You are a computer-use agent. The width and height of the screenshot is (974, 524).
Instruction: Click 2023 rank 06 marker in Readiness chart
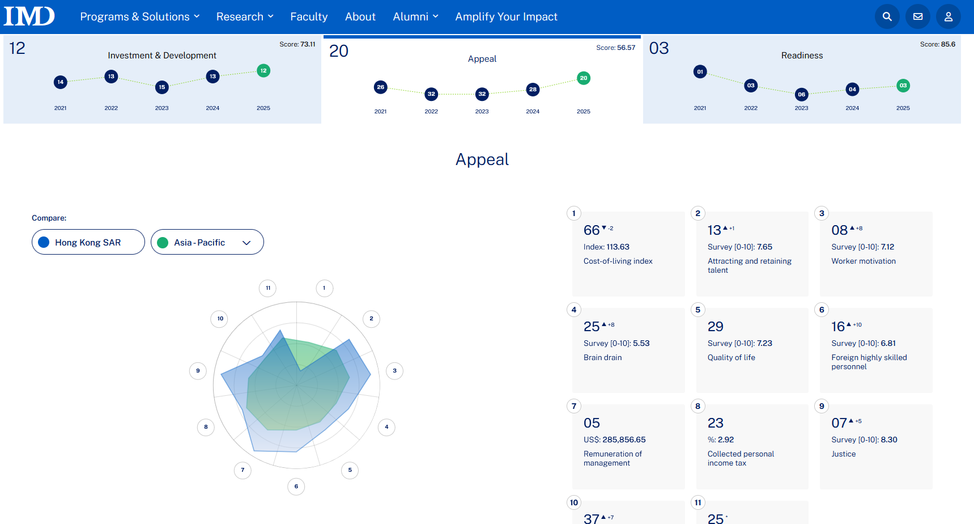click(802, 95)
